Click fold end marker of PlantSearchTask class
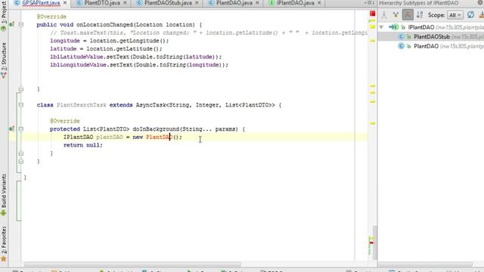484x272 pixels. point(21,161)
